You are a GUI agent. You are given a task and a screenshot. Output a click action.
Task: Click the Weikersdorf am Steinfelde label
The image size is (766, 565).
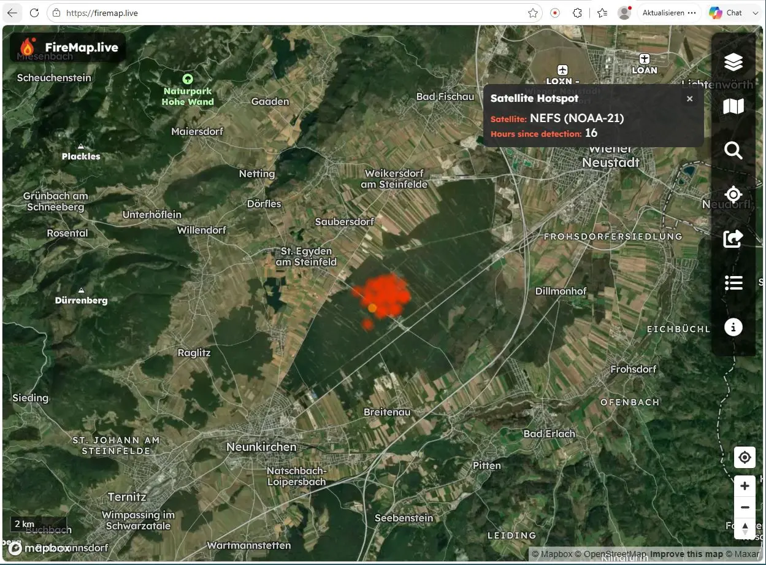(394, 179)
